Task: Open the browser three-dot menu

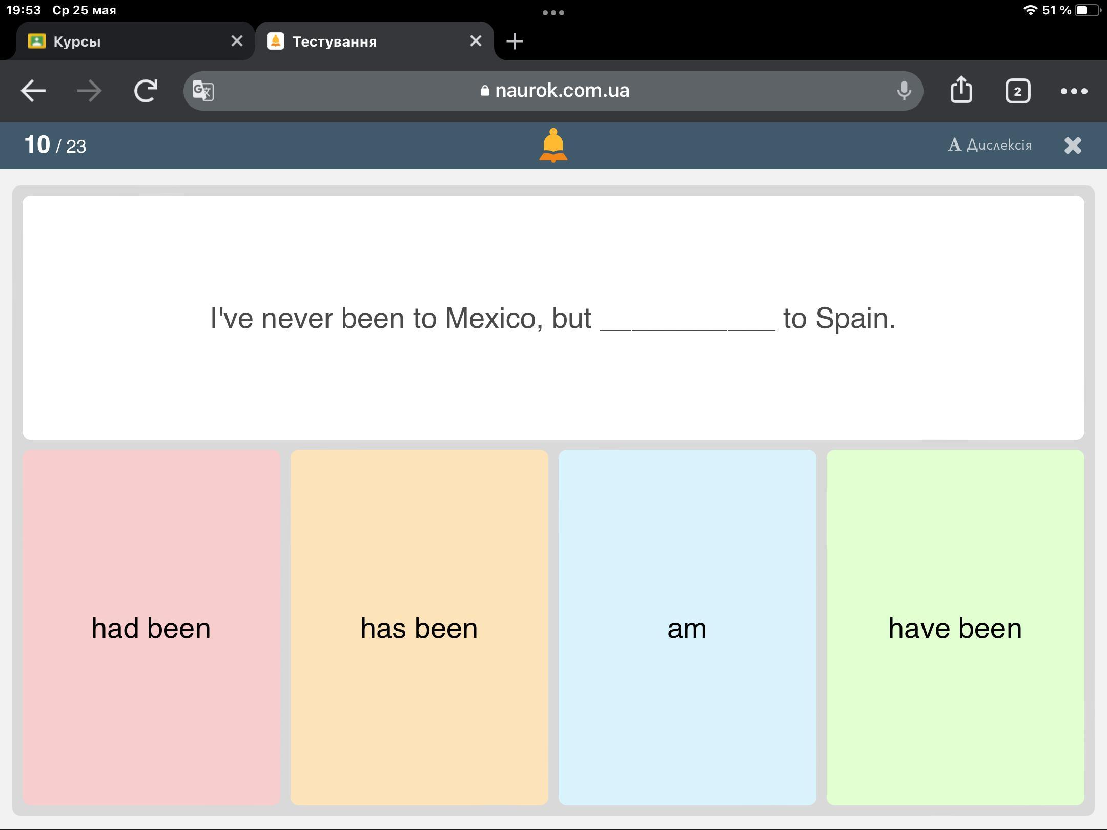Action: coord(1074,91)
